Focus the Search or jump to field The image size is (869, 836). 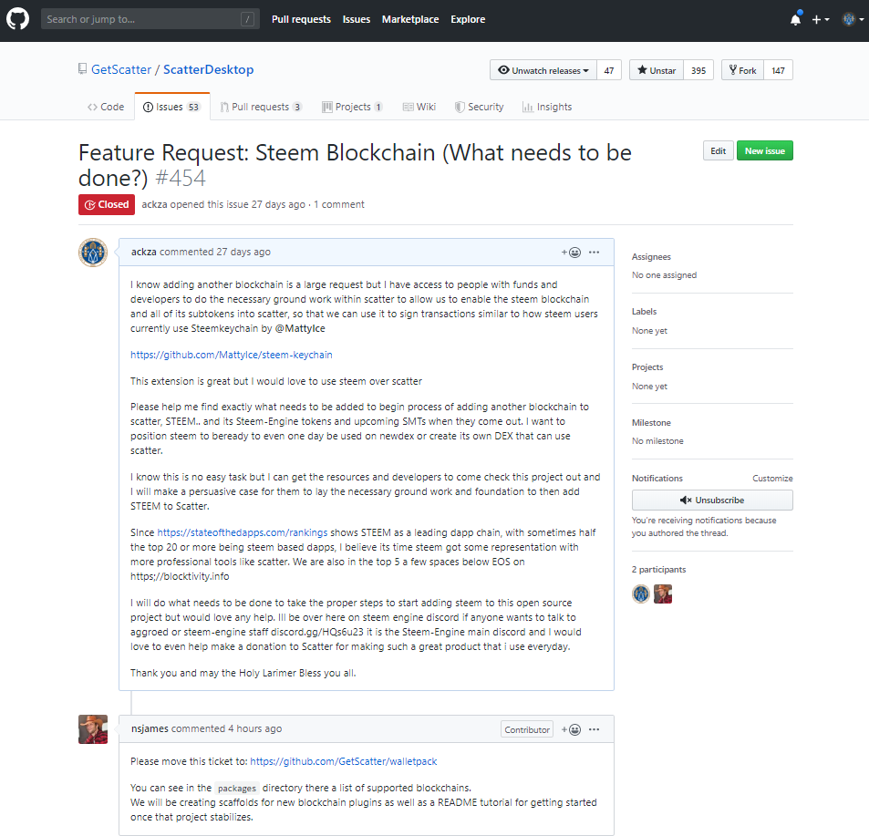point(150,19)
